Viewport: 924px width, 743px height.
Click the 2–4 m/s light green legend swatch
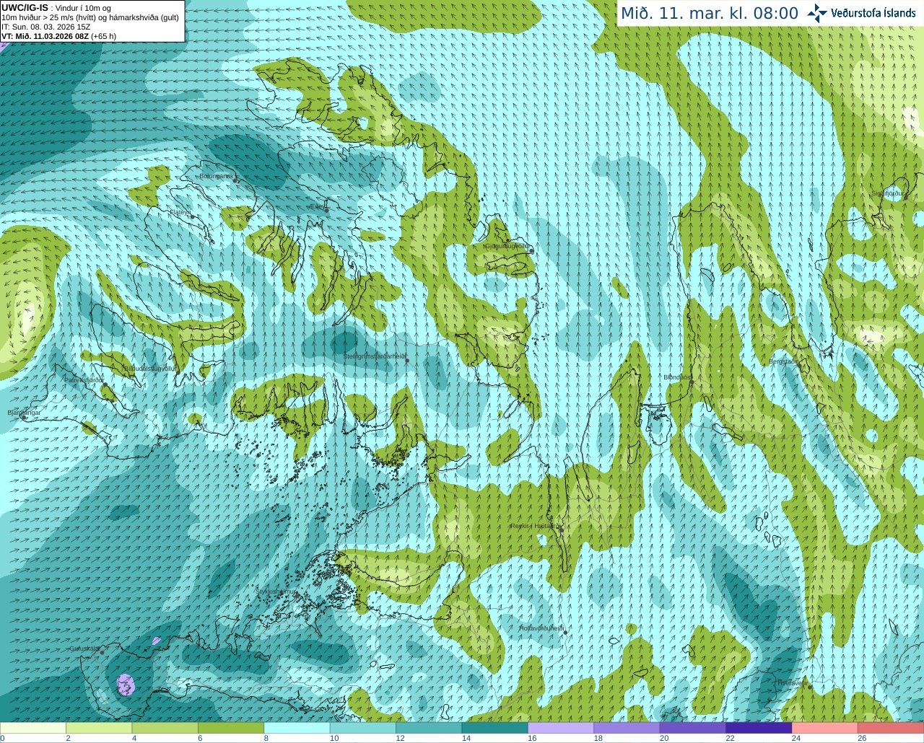(99, 728)
